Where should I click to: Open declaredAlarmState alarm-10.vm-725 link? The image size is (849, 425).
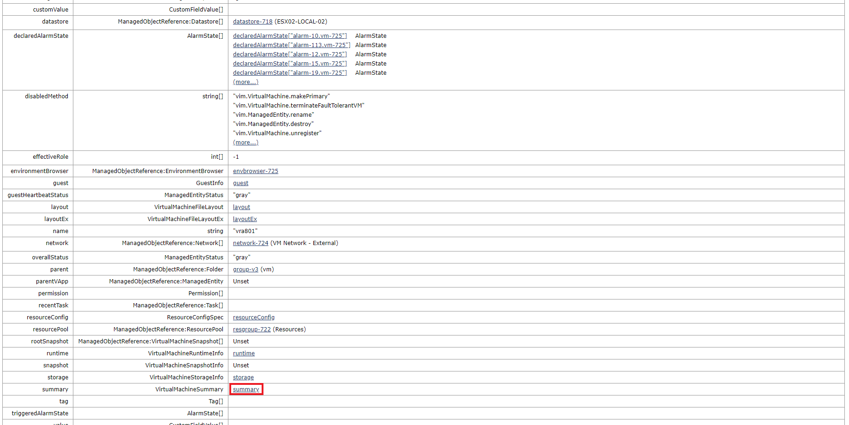pos(290,36)
